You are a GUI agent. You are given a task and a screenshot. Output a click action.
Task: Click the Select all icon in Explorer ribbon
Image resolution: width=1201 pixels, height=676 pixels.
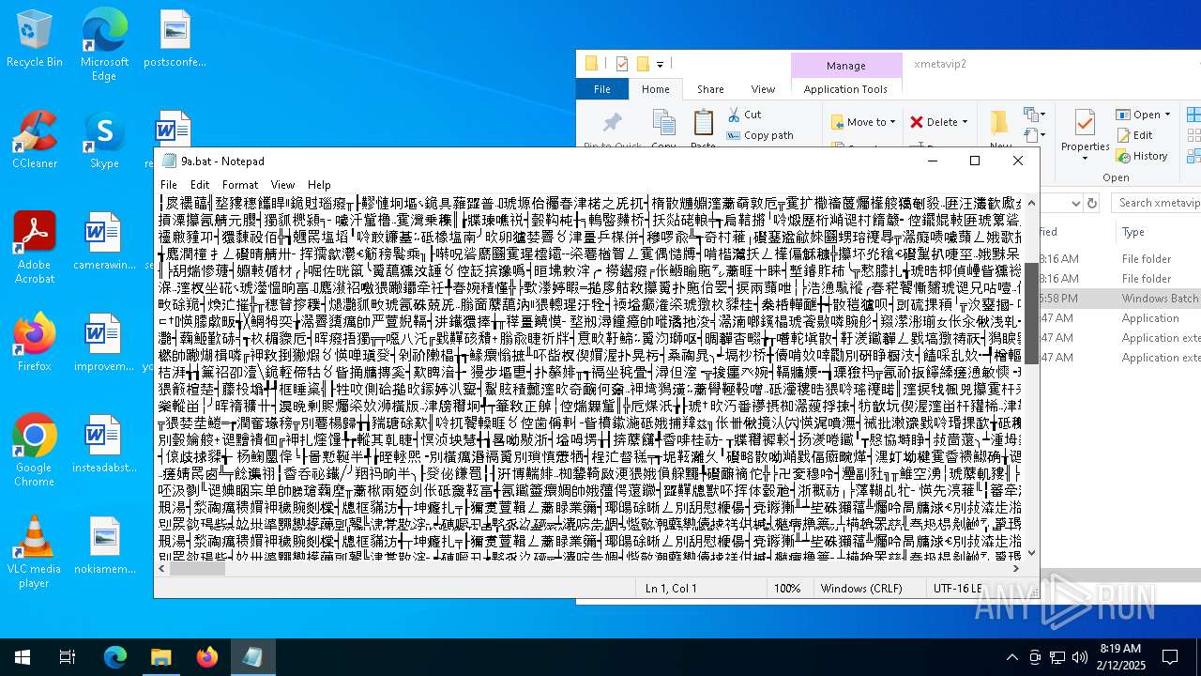click(x=1193, y=115)
